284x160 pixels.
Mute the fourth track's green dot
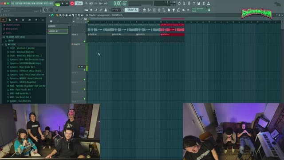[84, 89]
